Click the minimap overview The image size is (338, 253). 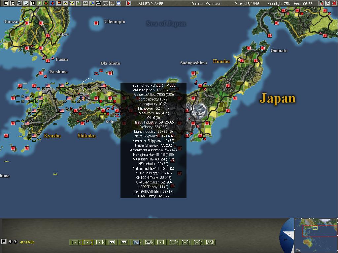316,236
